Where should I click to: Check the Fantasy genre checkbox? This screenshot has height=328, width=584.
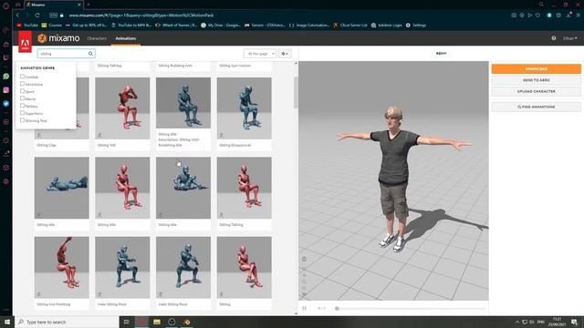pos(22,106)
